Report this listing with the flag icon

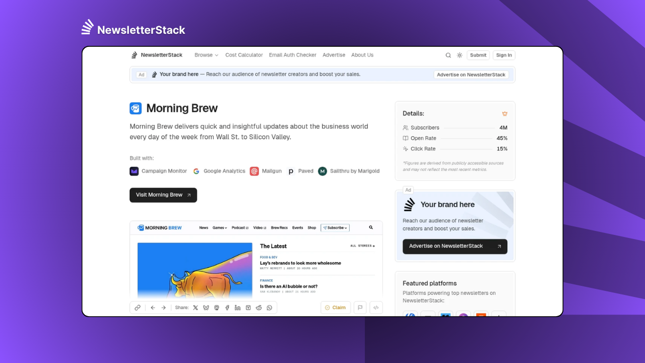coord(360,308)
